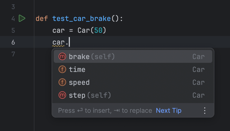Click the Next Tip link
Viewport: 230px width, 131px height.
click(168, 111)
